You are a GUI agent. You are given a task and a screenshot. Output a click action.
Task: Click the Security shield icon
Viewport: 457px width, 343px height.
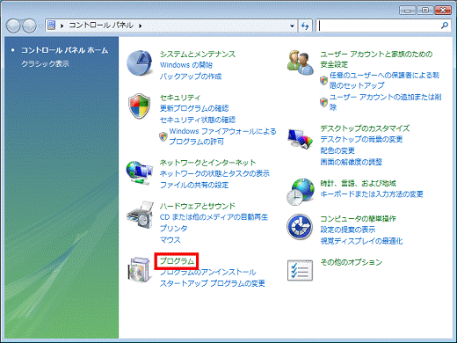pos(140,106)
